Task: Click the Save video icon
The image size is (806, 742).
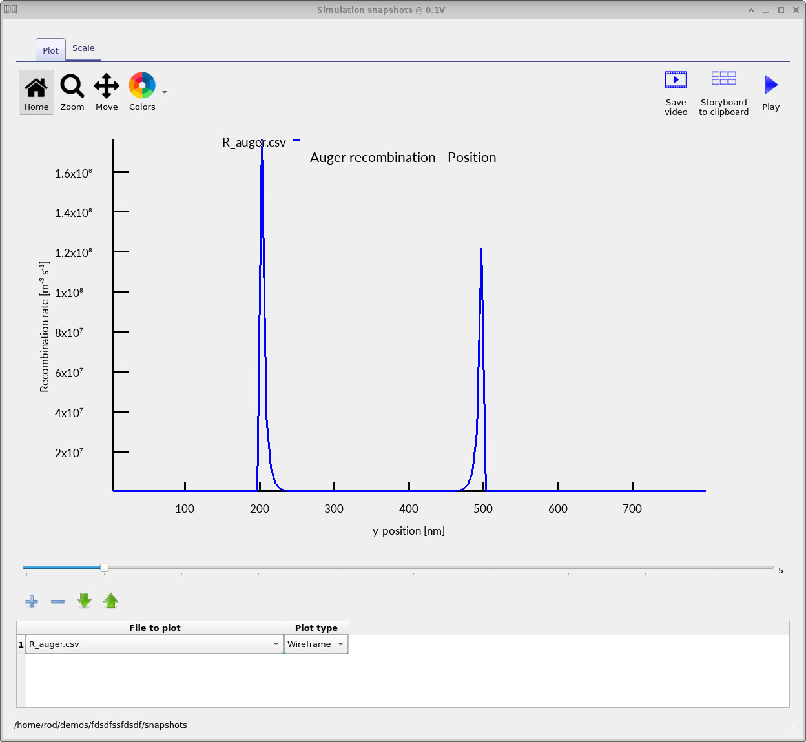Action: 676,94
